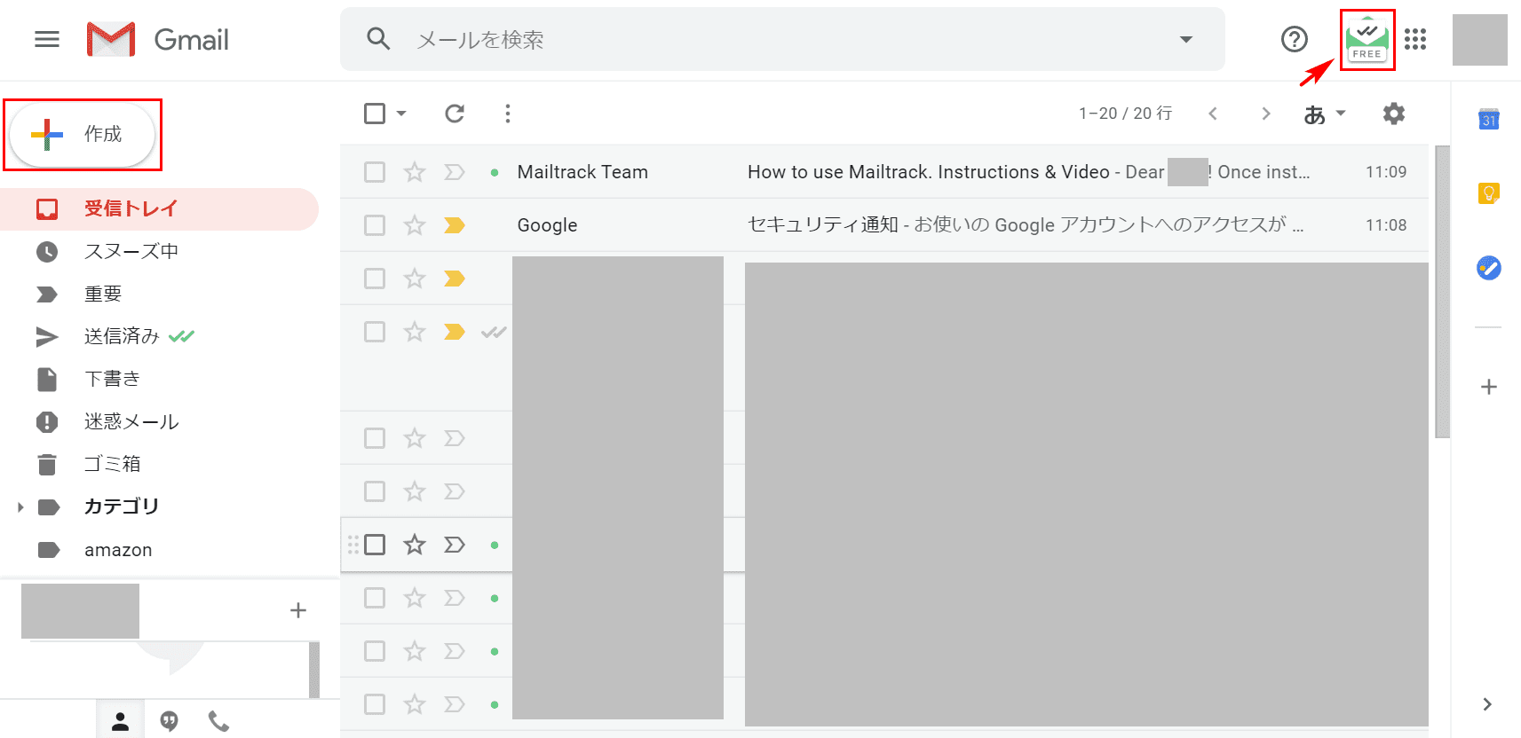
Task: Check the highlighted row's dark checkbox
Action: [x=375, y=545]
